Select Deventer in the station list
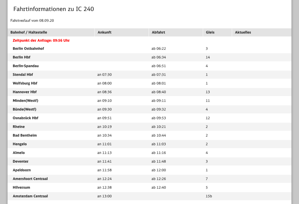This screenshot has width=299, height=204. 21,161
